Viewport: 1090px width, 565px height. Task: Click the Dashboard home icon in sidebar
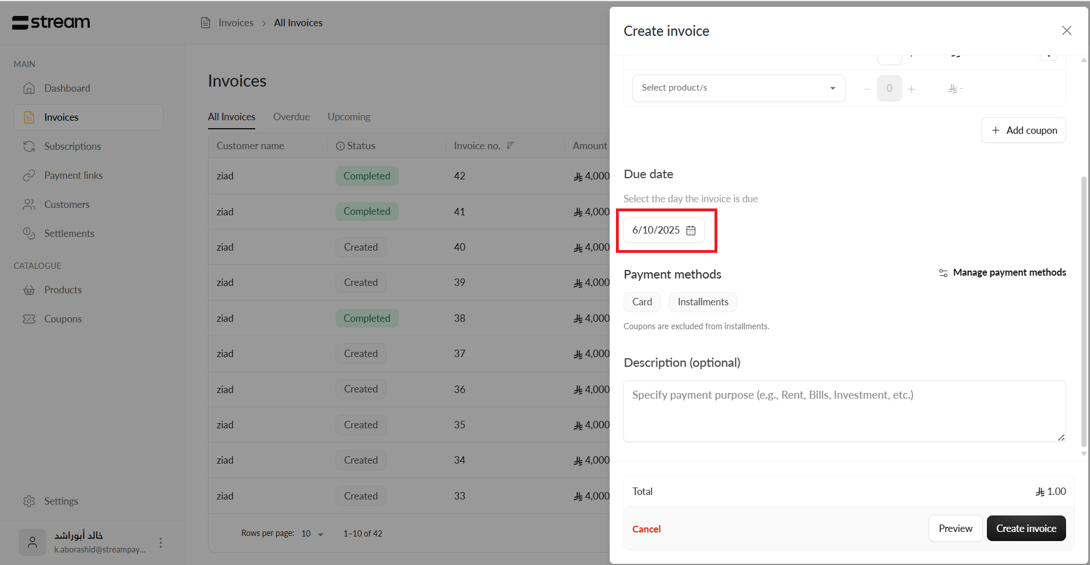click(x=29, y=88)
